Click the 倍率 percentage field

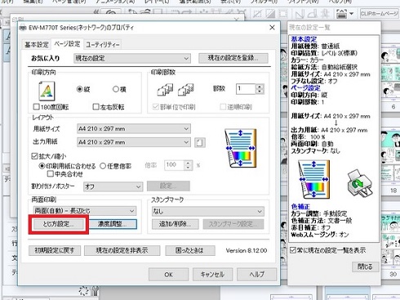pyautogui.click(x=174, y=165)
